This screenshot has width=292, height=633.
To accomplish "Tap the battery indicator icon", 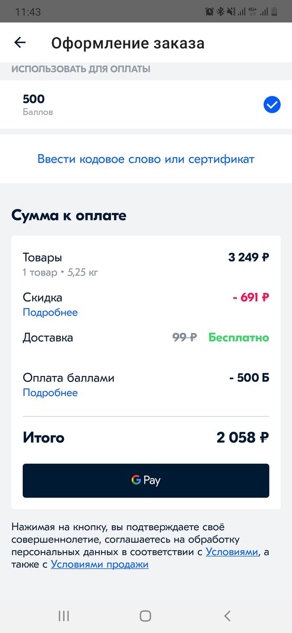I will pos(274,12).
